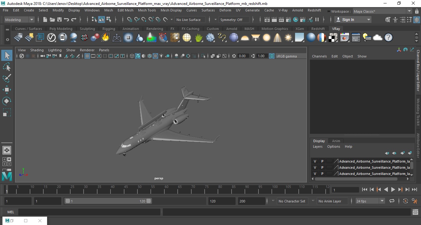Toggle auto keyframe button

point(406,201)
